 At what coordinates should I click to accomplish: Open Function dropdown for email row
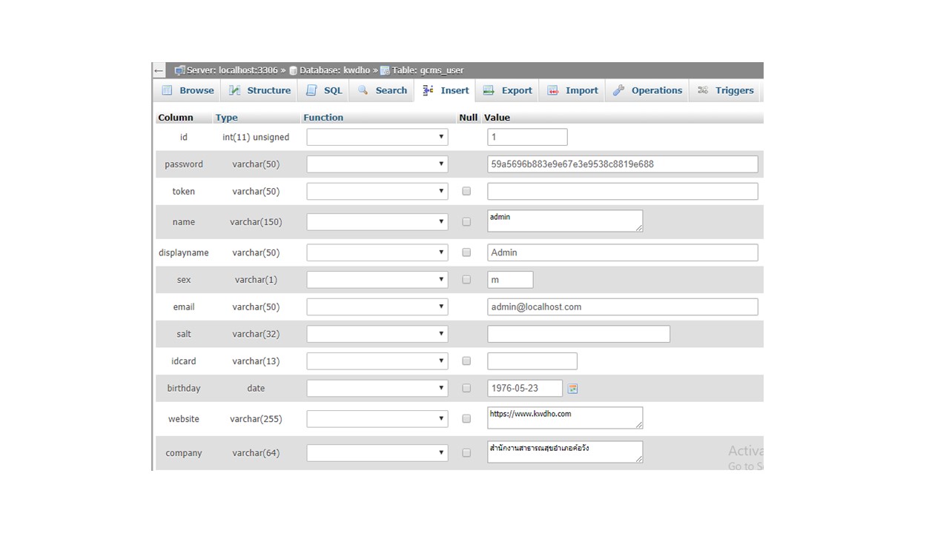click(x=377, y=306)
